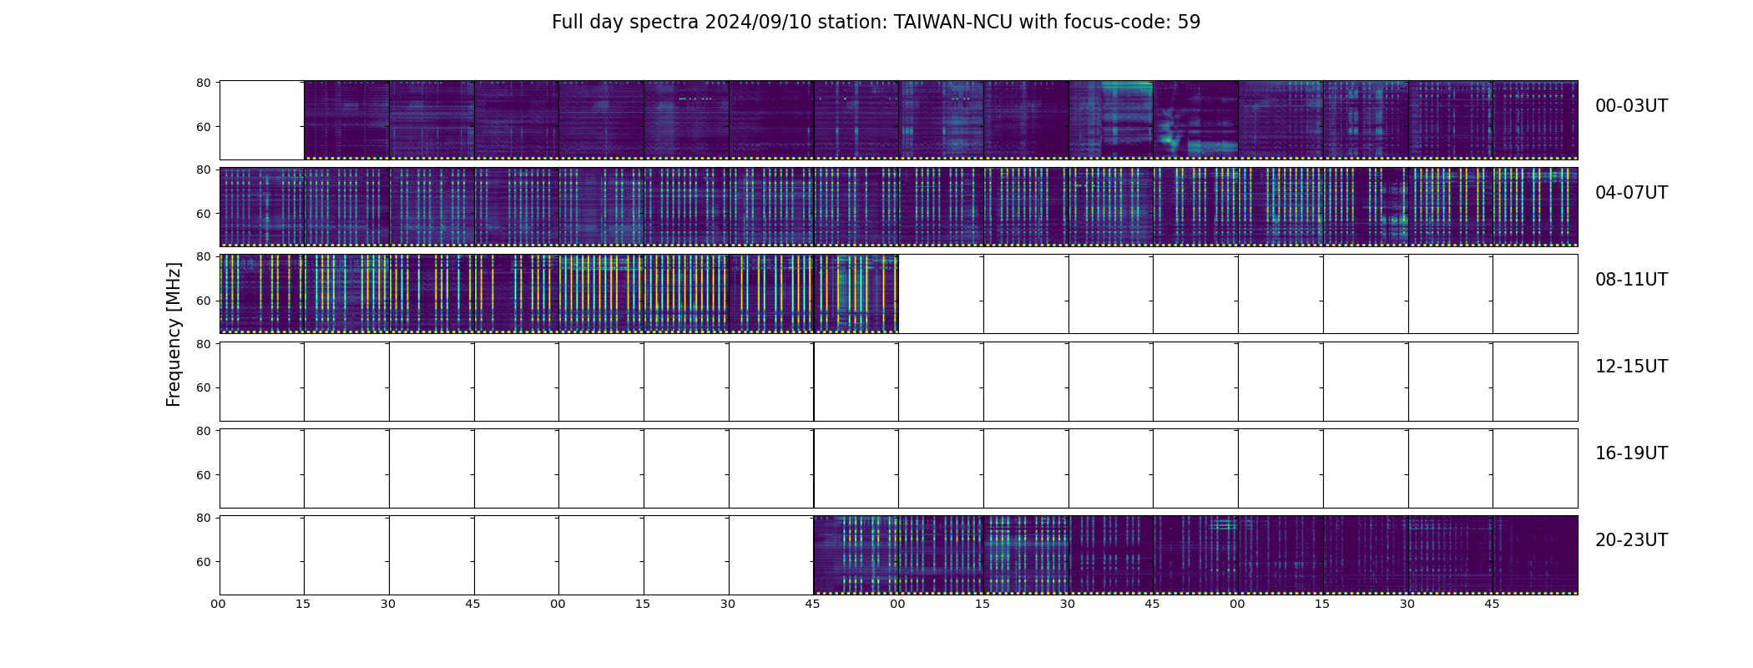Click the 60 tick of the 00-03UT row
The height and width of the screenshot is (668, 1753).
click(203, 127)
